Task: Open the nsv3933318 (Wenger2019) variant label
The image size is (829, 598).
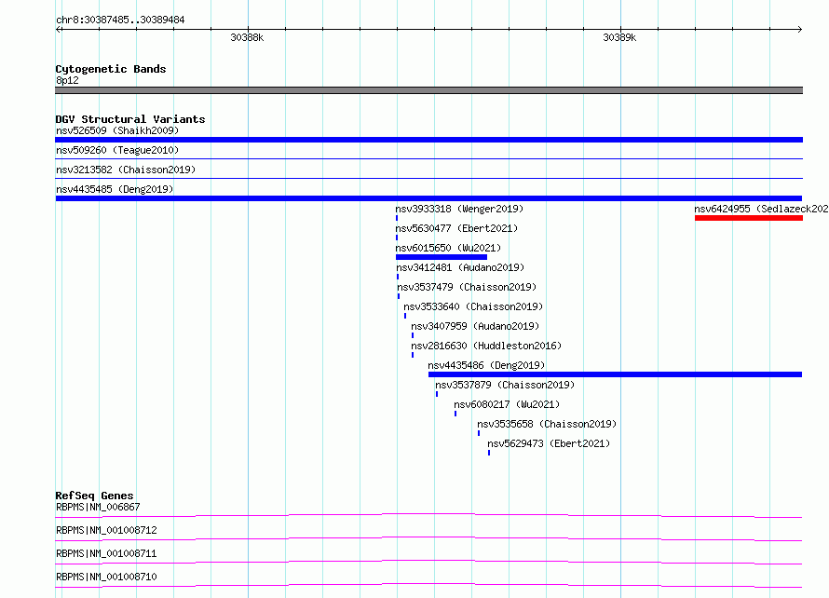Action: click(x=459, y=209)
